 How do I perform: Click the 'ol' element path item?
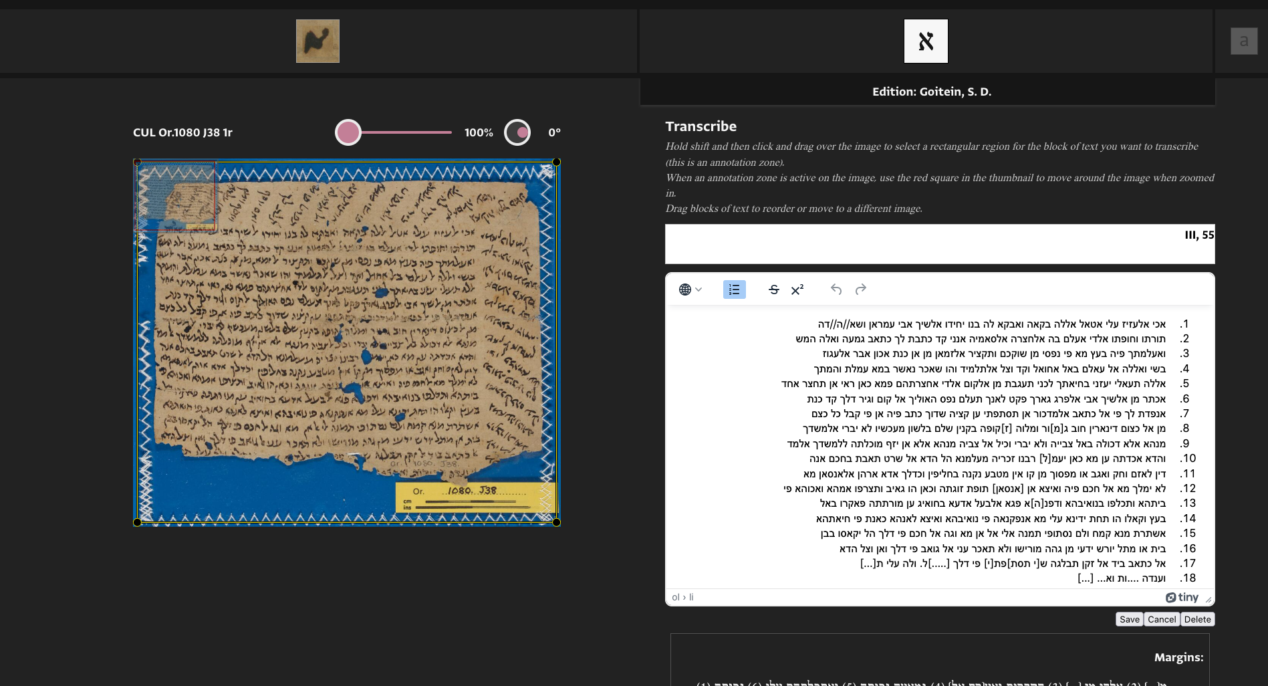(676, 597)
